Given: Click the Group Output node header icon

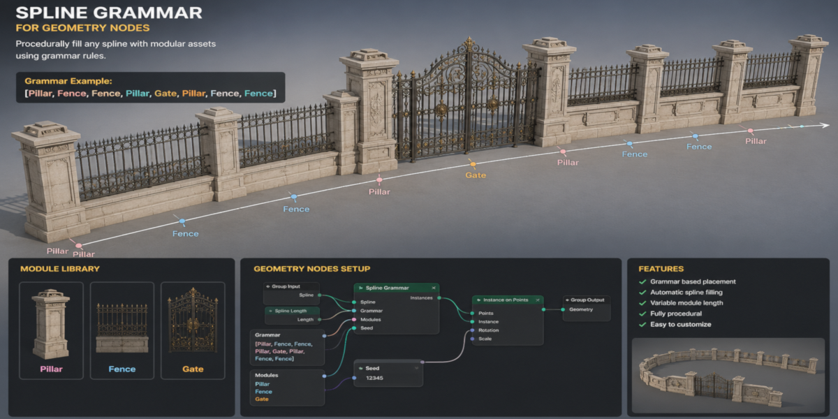Looking at the screenshot, I should coord(567,300).
